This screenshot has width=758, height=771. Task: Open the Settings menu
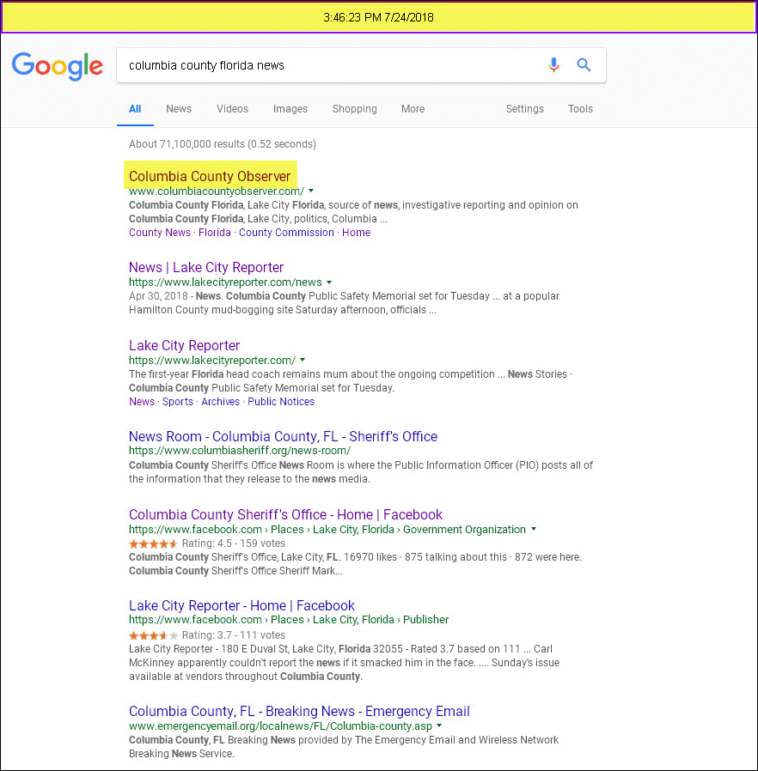(524, 109)
